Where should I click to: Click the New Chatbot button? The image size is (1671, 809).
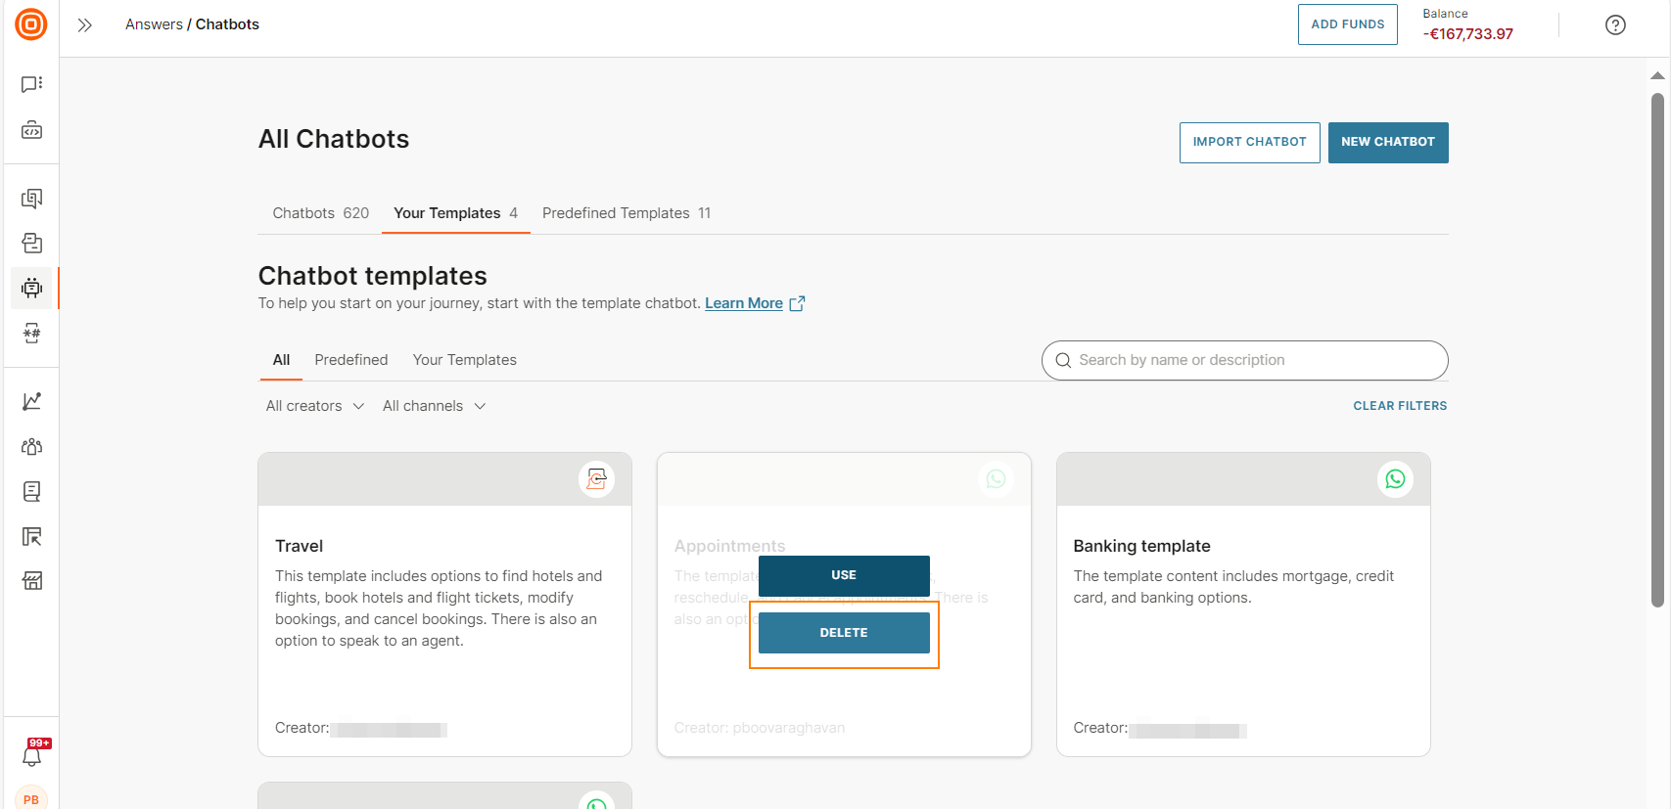point(1387,143)
